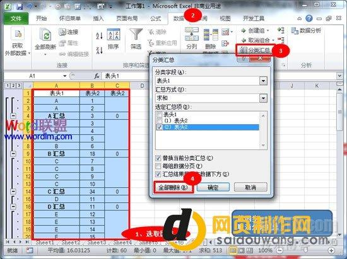Sort descending Z to A
Viewport: 347px width, 259px height.
tap(99, 50)
